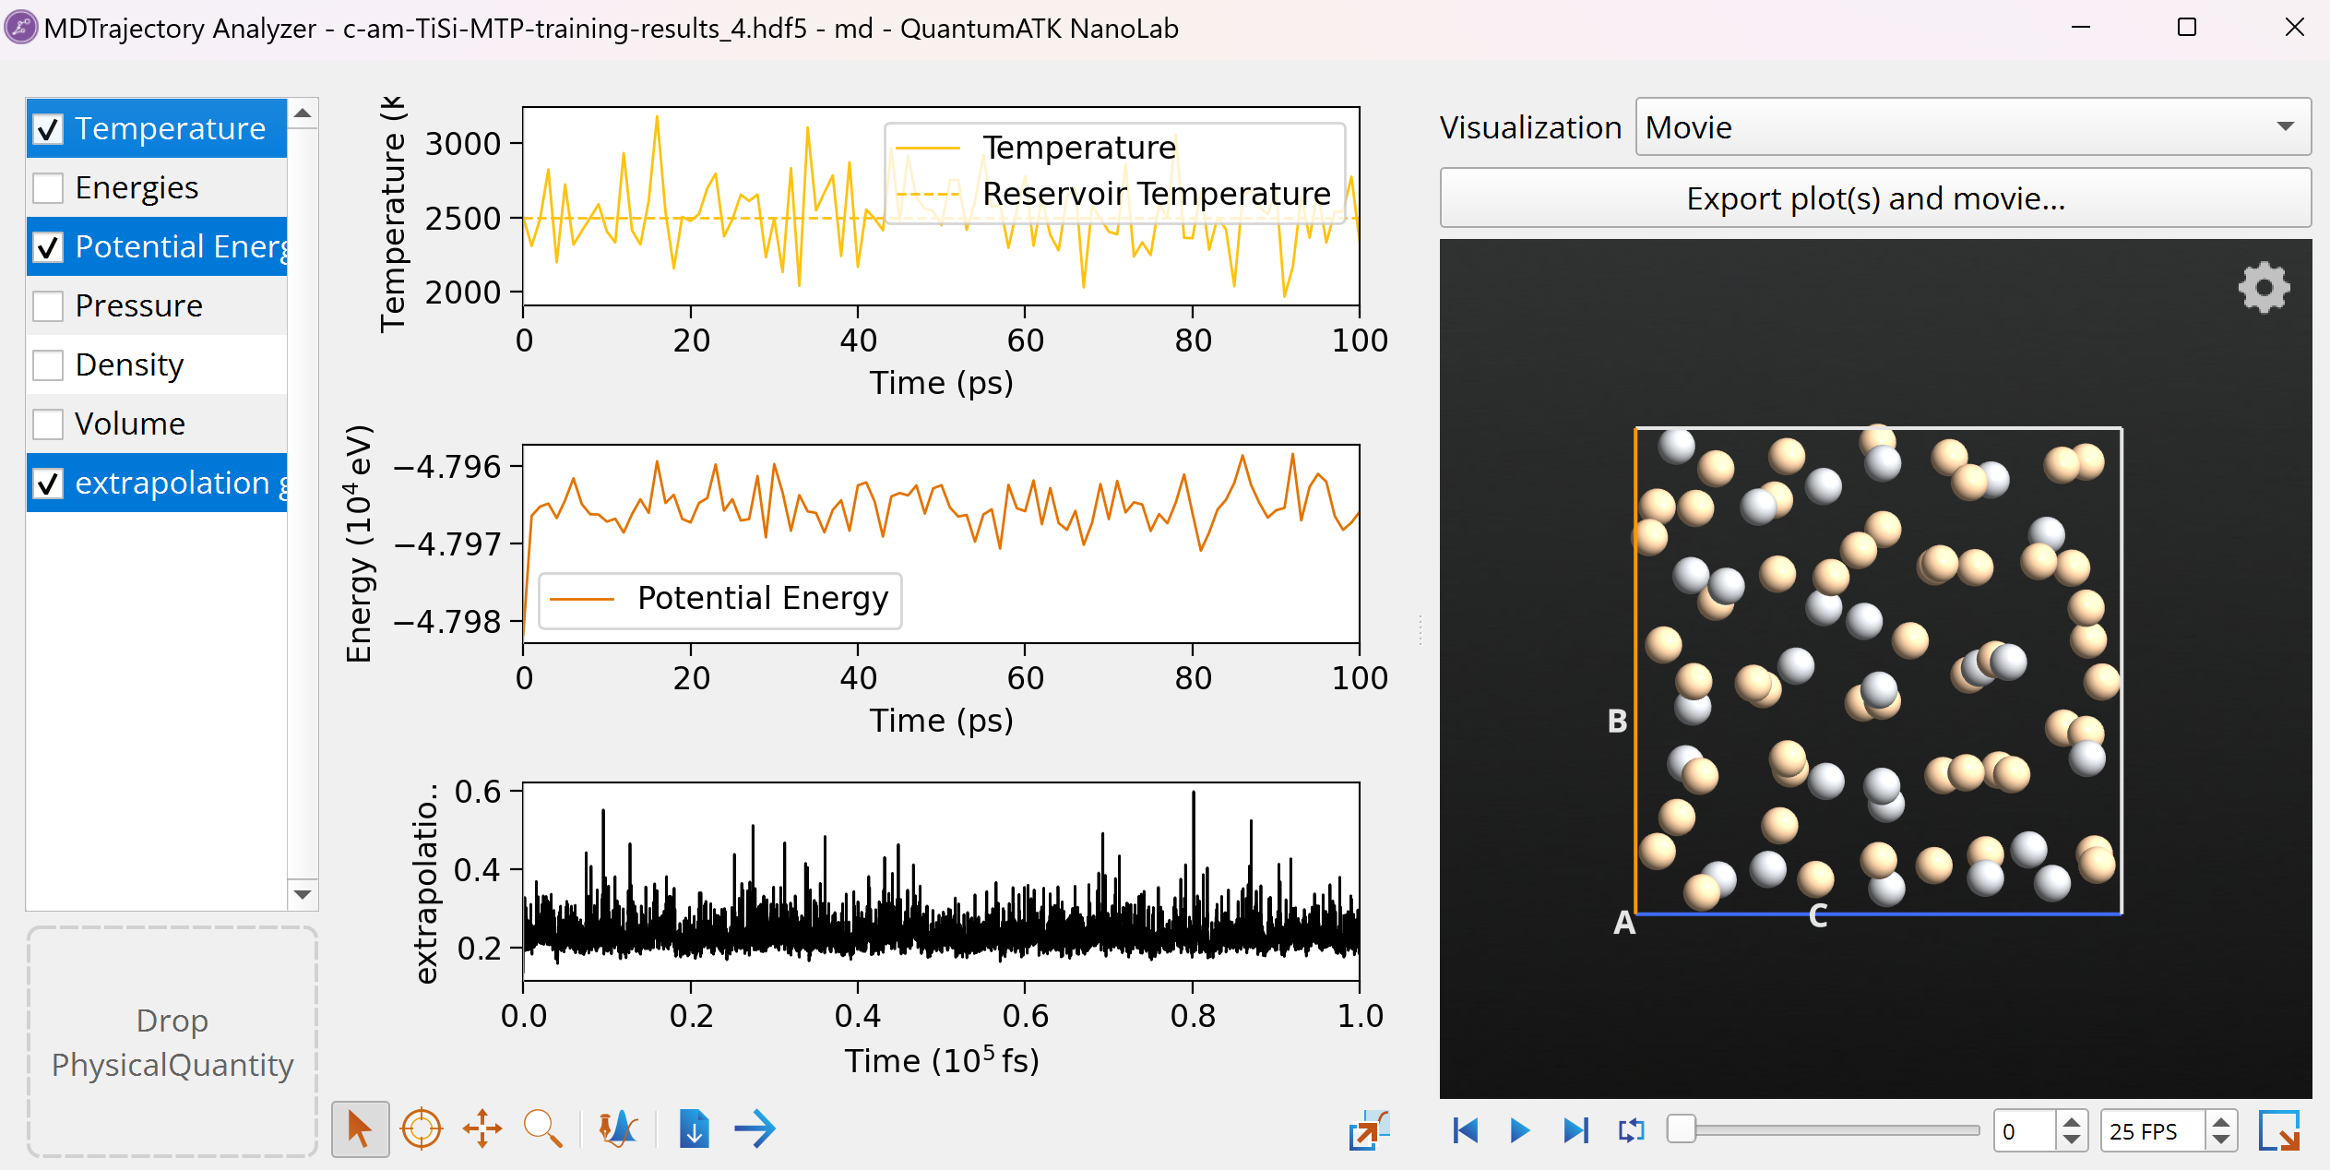Viewport: 2330px width, 1170px height.
Task: Click the blue right arrow icon
Action: [x=755, y=1128]
